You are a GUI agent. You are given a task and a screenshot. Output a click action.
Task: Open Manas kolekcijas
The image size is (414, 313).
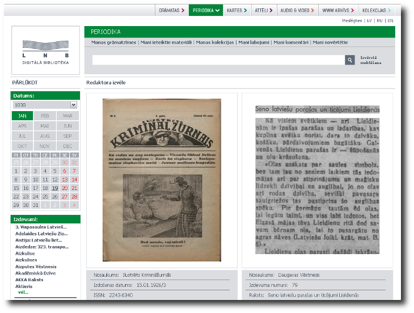pos(215,42)
